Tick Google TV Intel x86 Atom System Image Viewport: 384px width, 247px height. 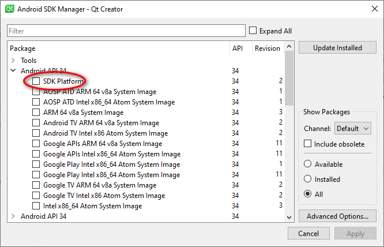point(36,196)
